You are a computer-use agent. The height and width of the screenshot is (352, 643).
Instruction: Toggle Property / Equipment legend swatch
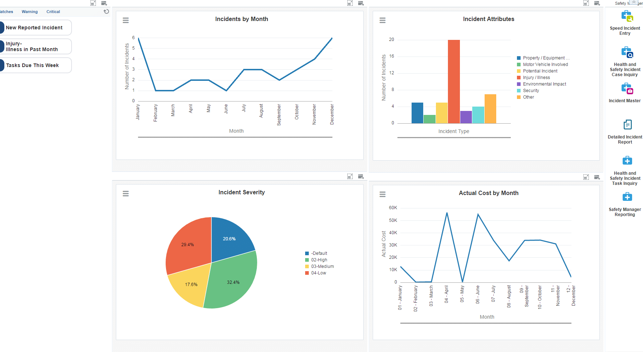tap(519, 58)
